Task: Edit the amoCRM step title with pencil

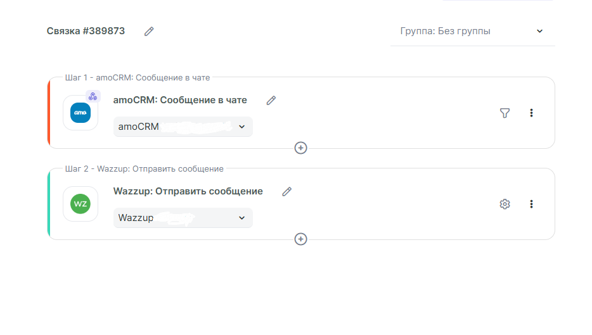Action: [x=271, y=100]
